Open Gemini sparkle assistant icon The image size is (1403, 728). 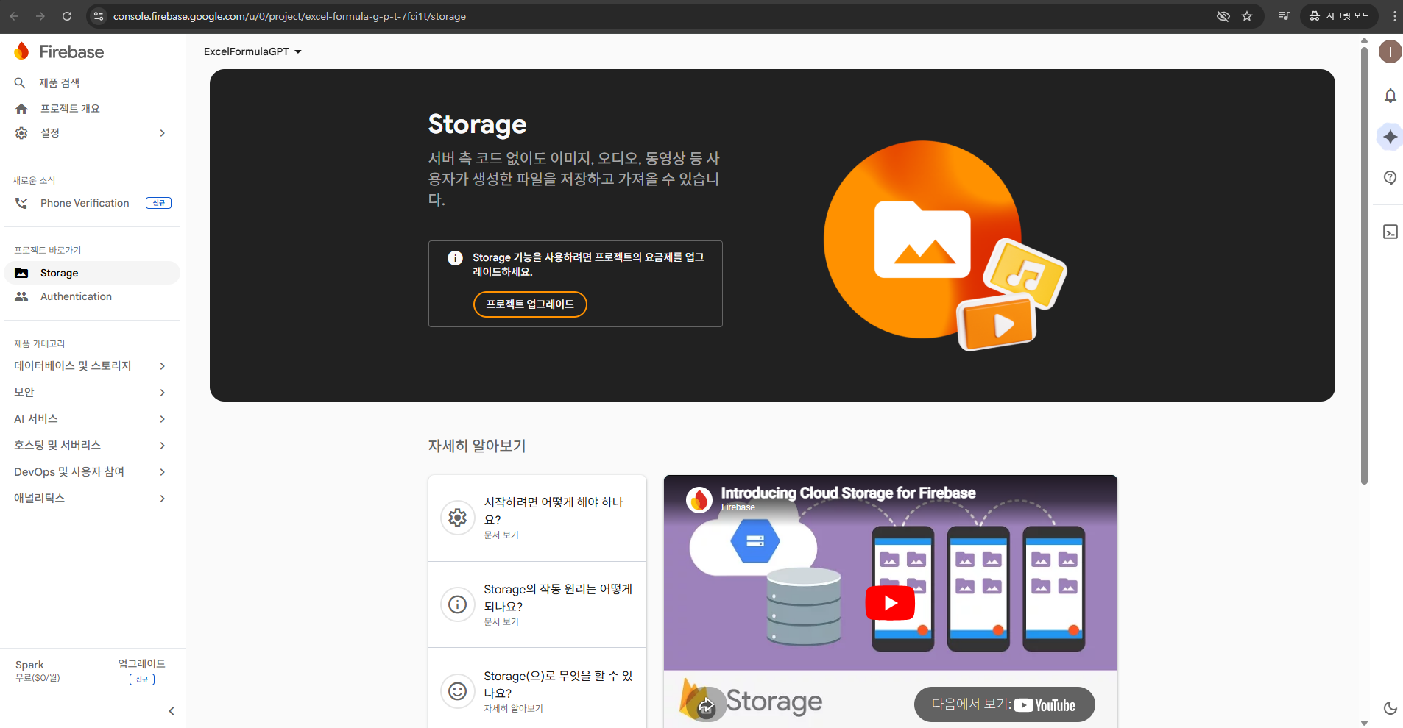[1390, 137]
